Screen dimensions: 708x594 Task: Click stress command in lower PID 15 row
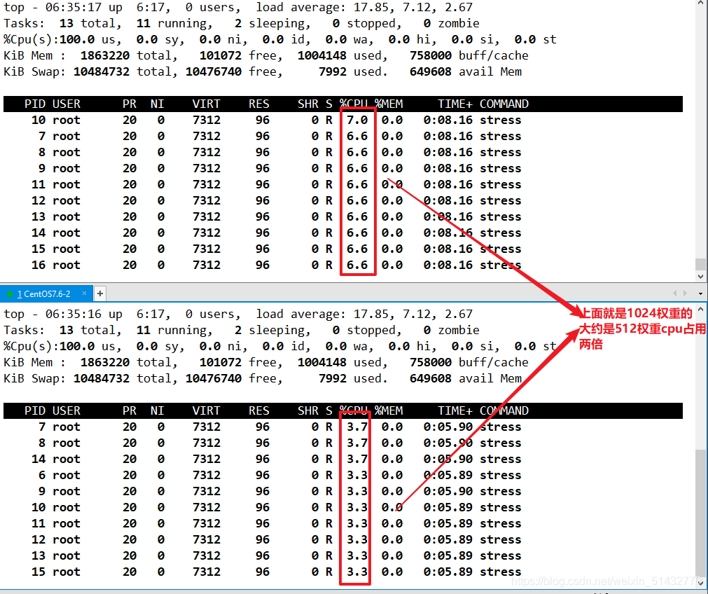[500, 572]
